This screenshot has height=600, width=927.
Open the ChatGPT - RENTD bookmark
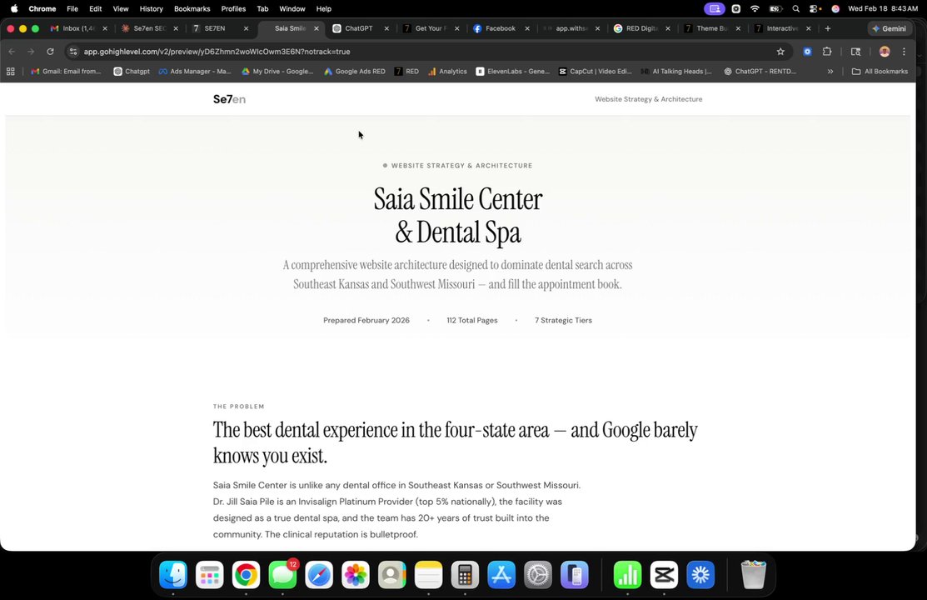tap(760, 72)
